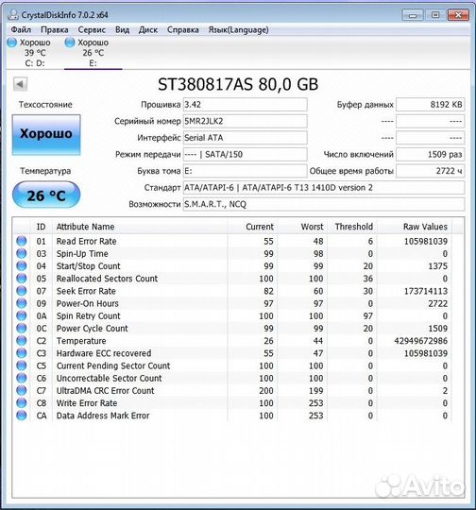Click the Worst column header

pyautogui.click(x=302, y=227)
